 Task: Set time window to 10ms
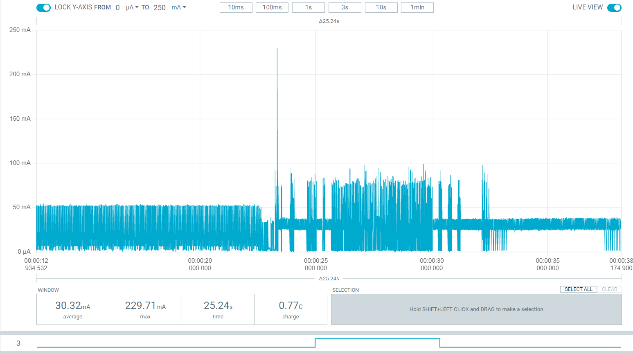236,7
